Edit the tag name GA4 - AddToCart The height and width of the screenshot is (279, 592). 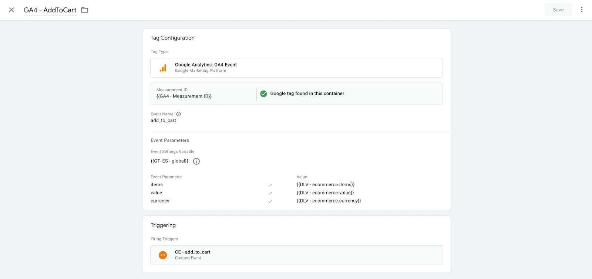tap(50, 10)
